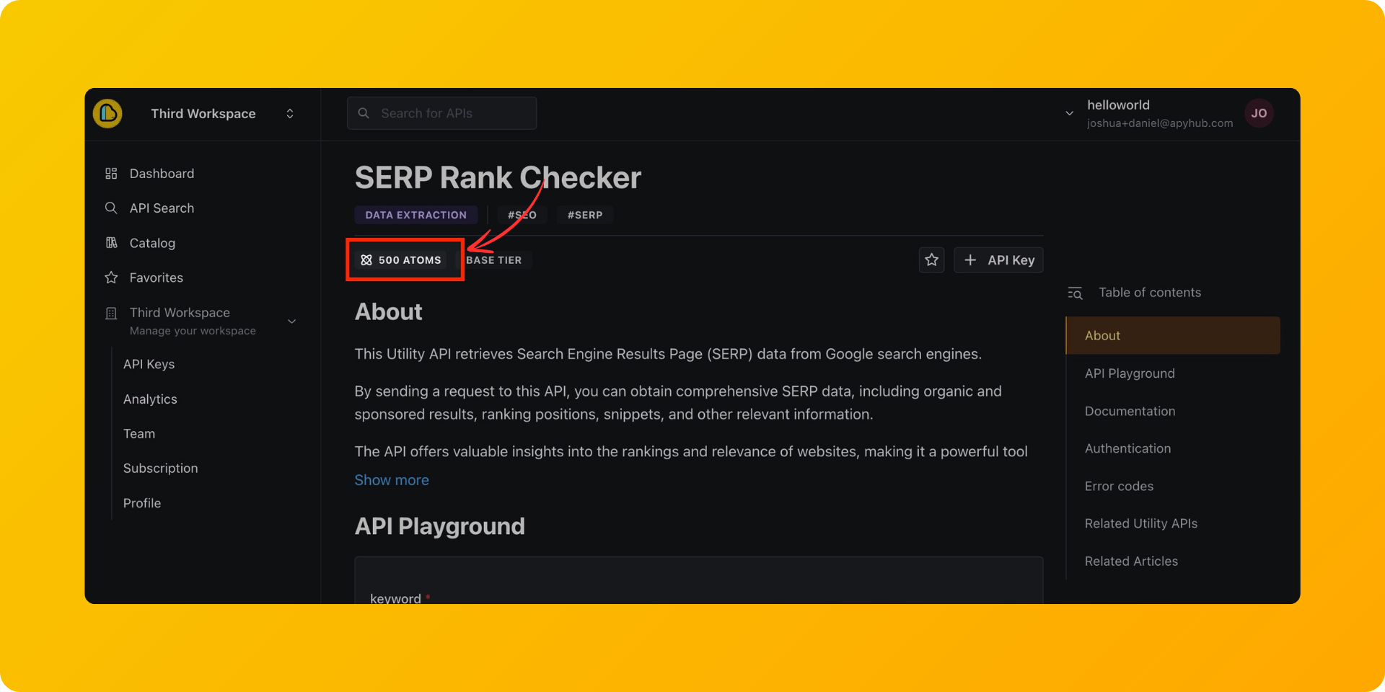The image size is (1385, 692).
Task: Click the ApyHub logo icon
Action: click(107, 113)
